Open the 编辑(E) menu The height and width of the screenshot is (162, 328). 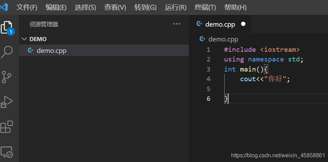click(x=56, y=8)
